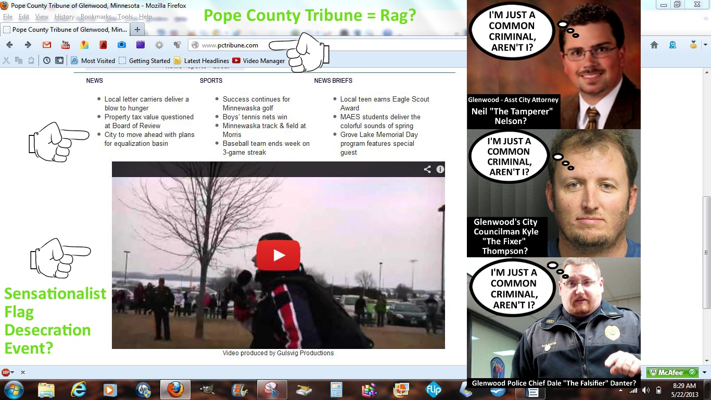Open 'Minnewaska track & field at Morris' link
Viewport: 711px width, 400px height.
click(264, 130)
